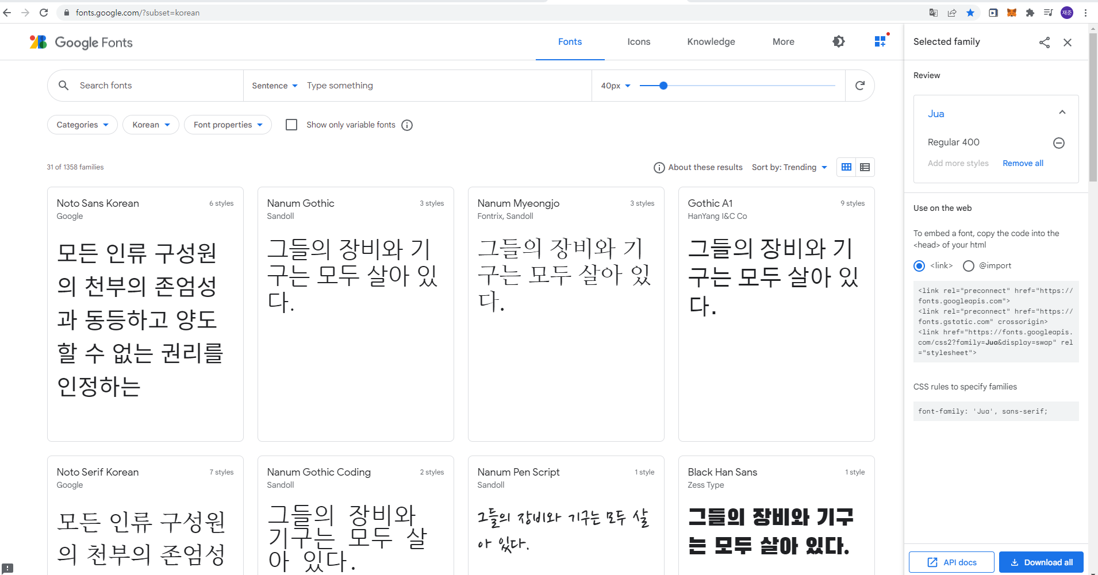Open Chrome three-dot menu
Image resolution: width=1098 pixels, height=575 pixels.
[x=1085, y=13]
